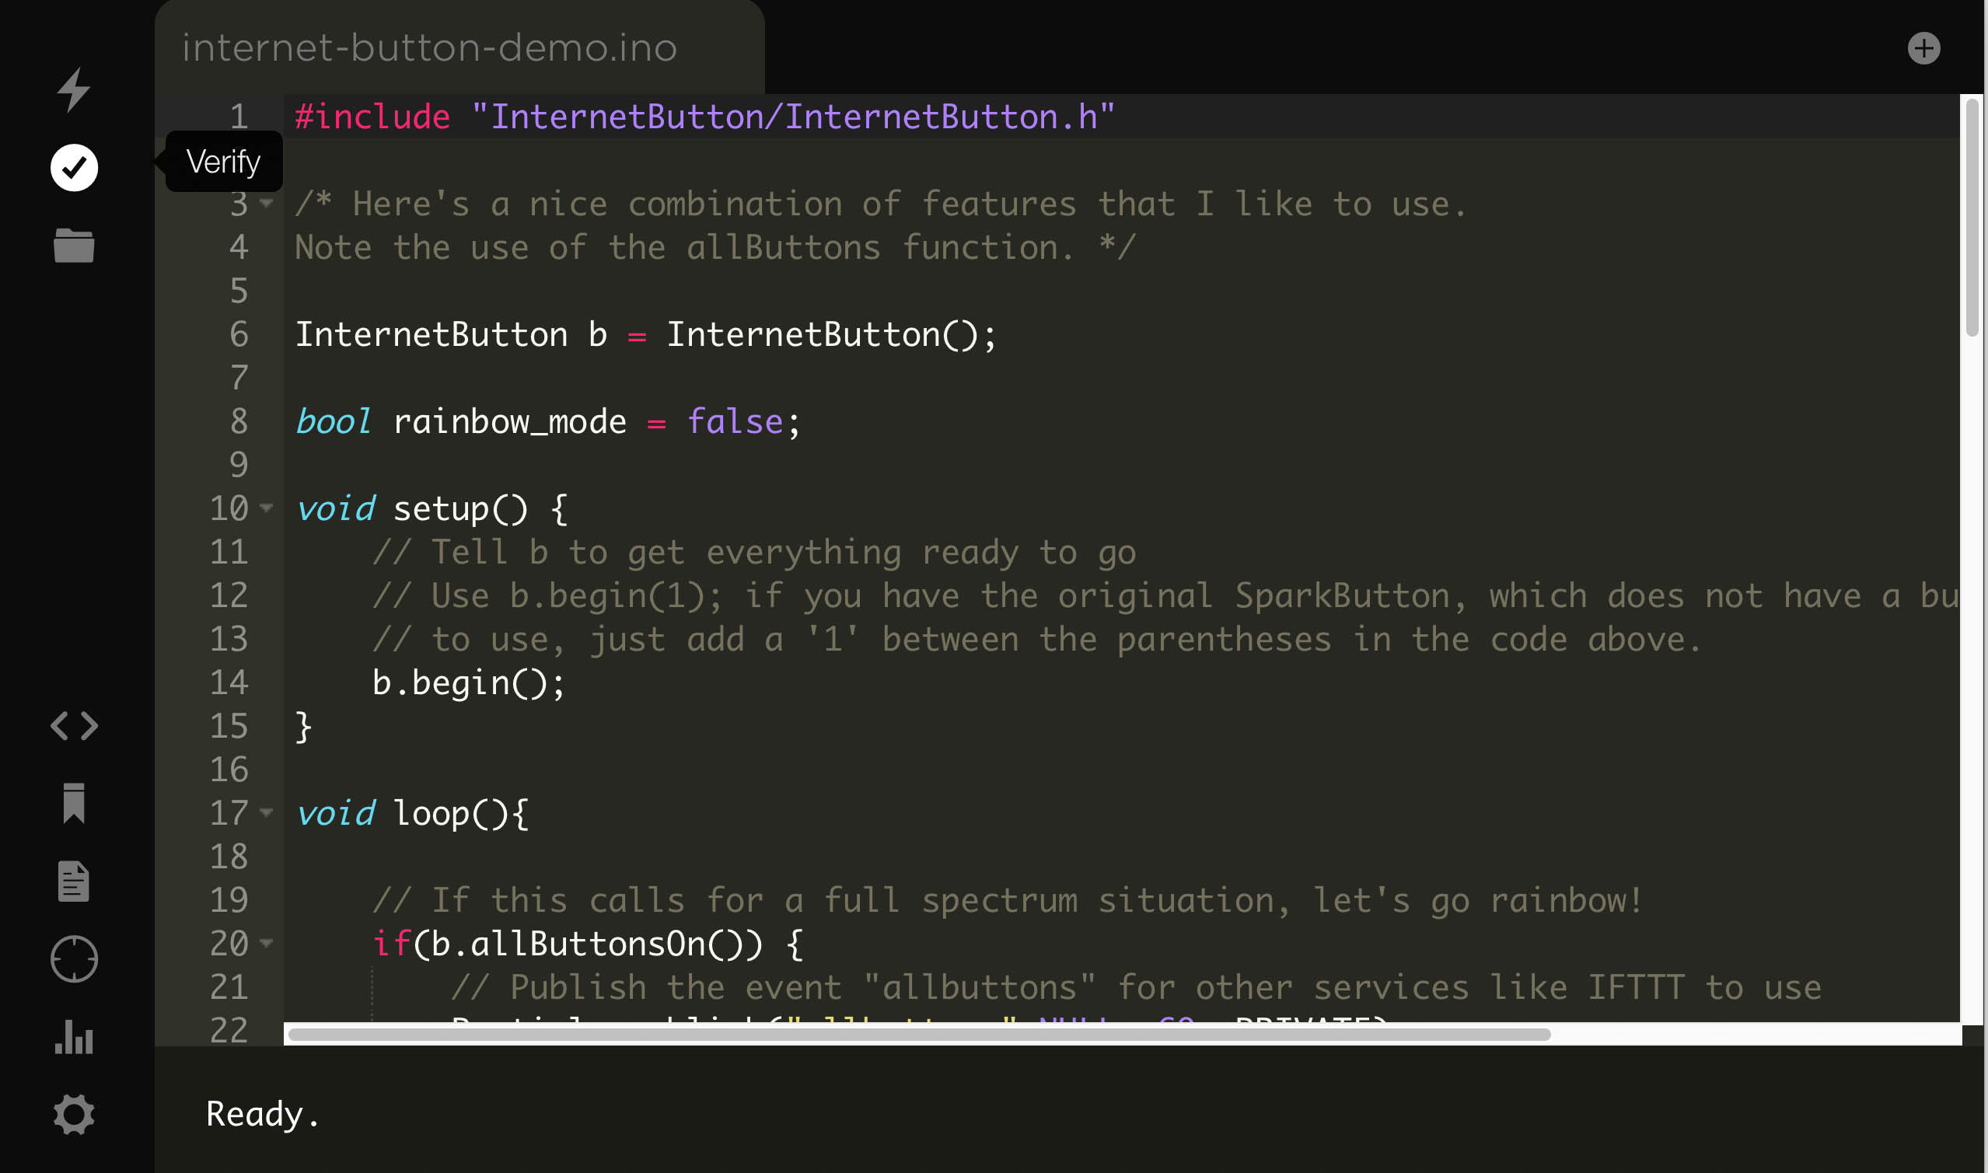This screenshot has width=1988, height=1173.
Task: Click the 'Publish the event "allbuttons"' comment
Action: [x=1136, y=987]
